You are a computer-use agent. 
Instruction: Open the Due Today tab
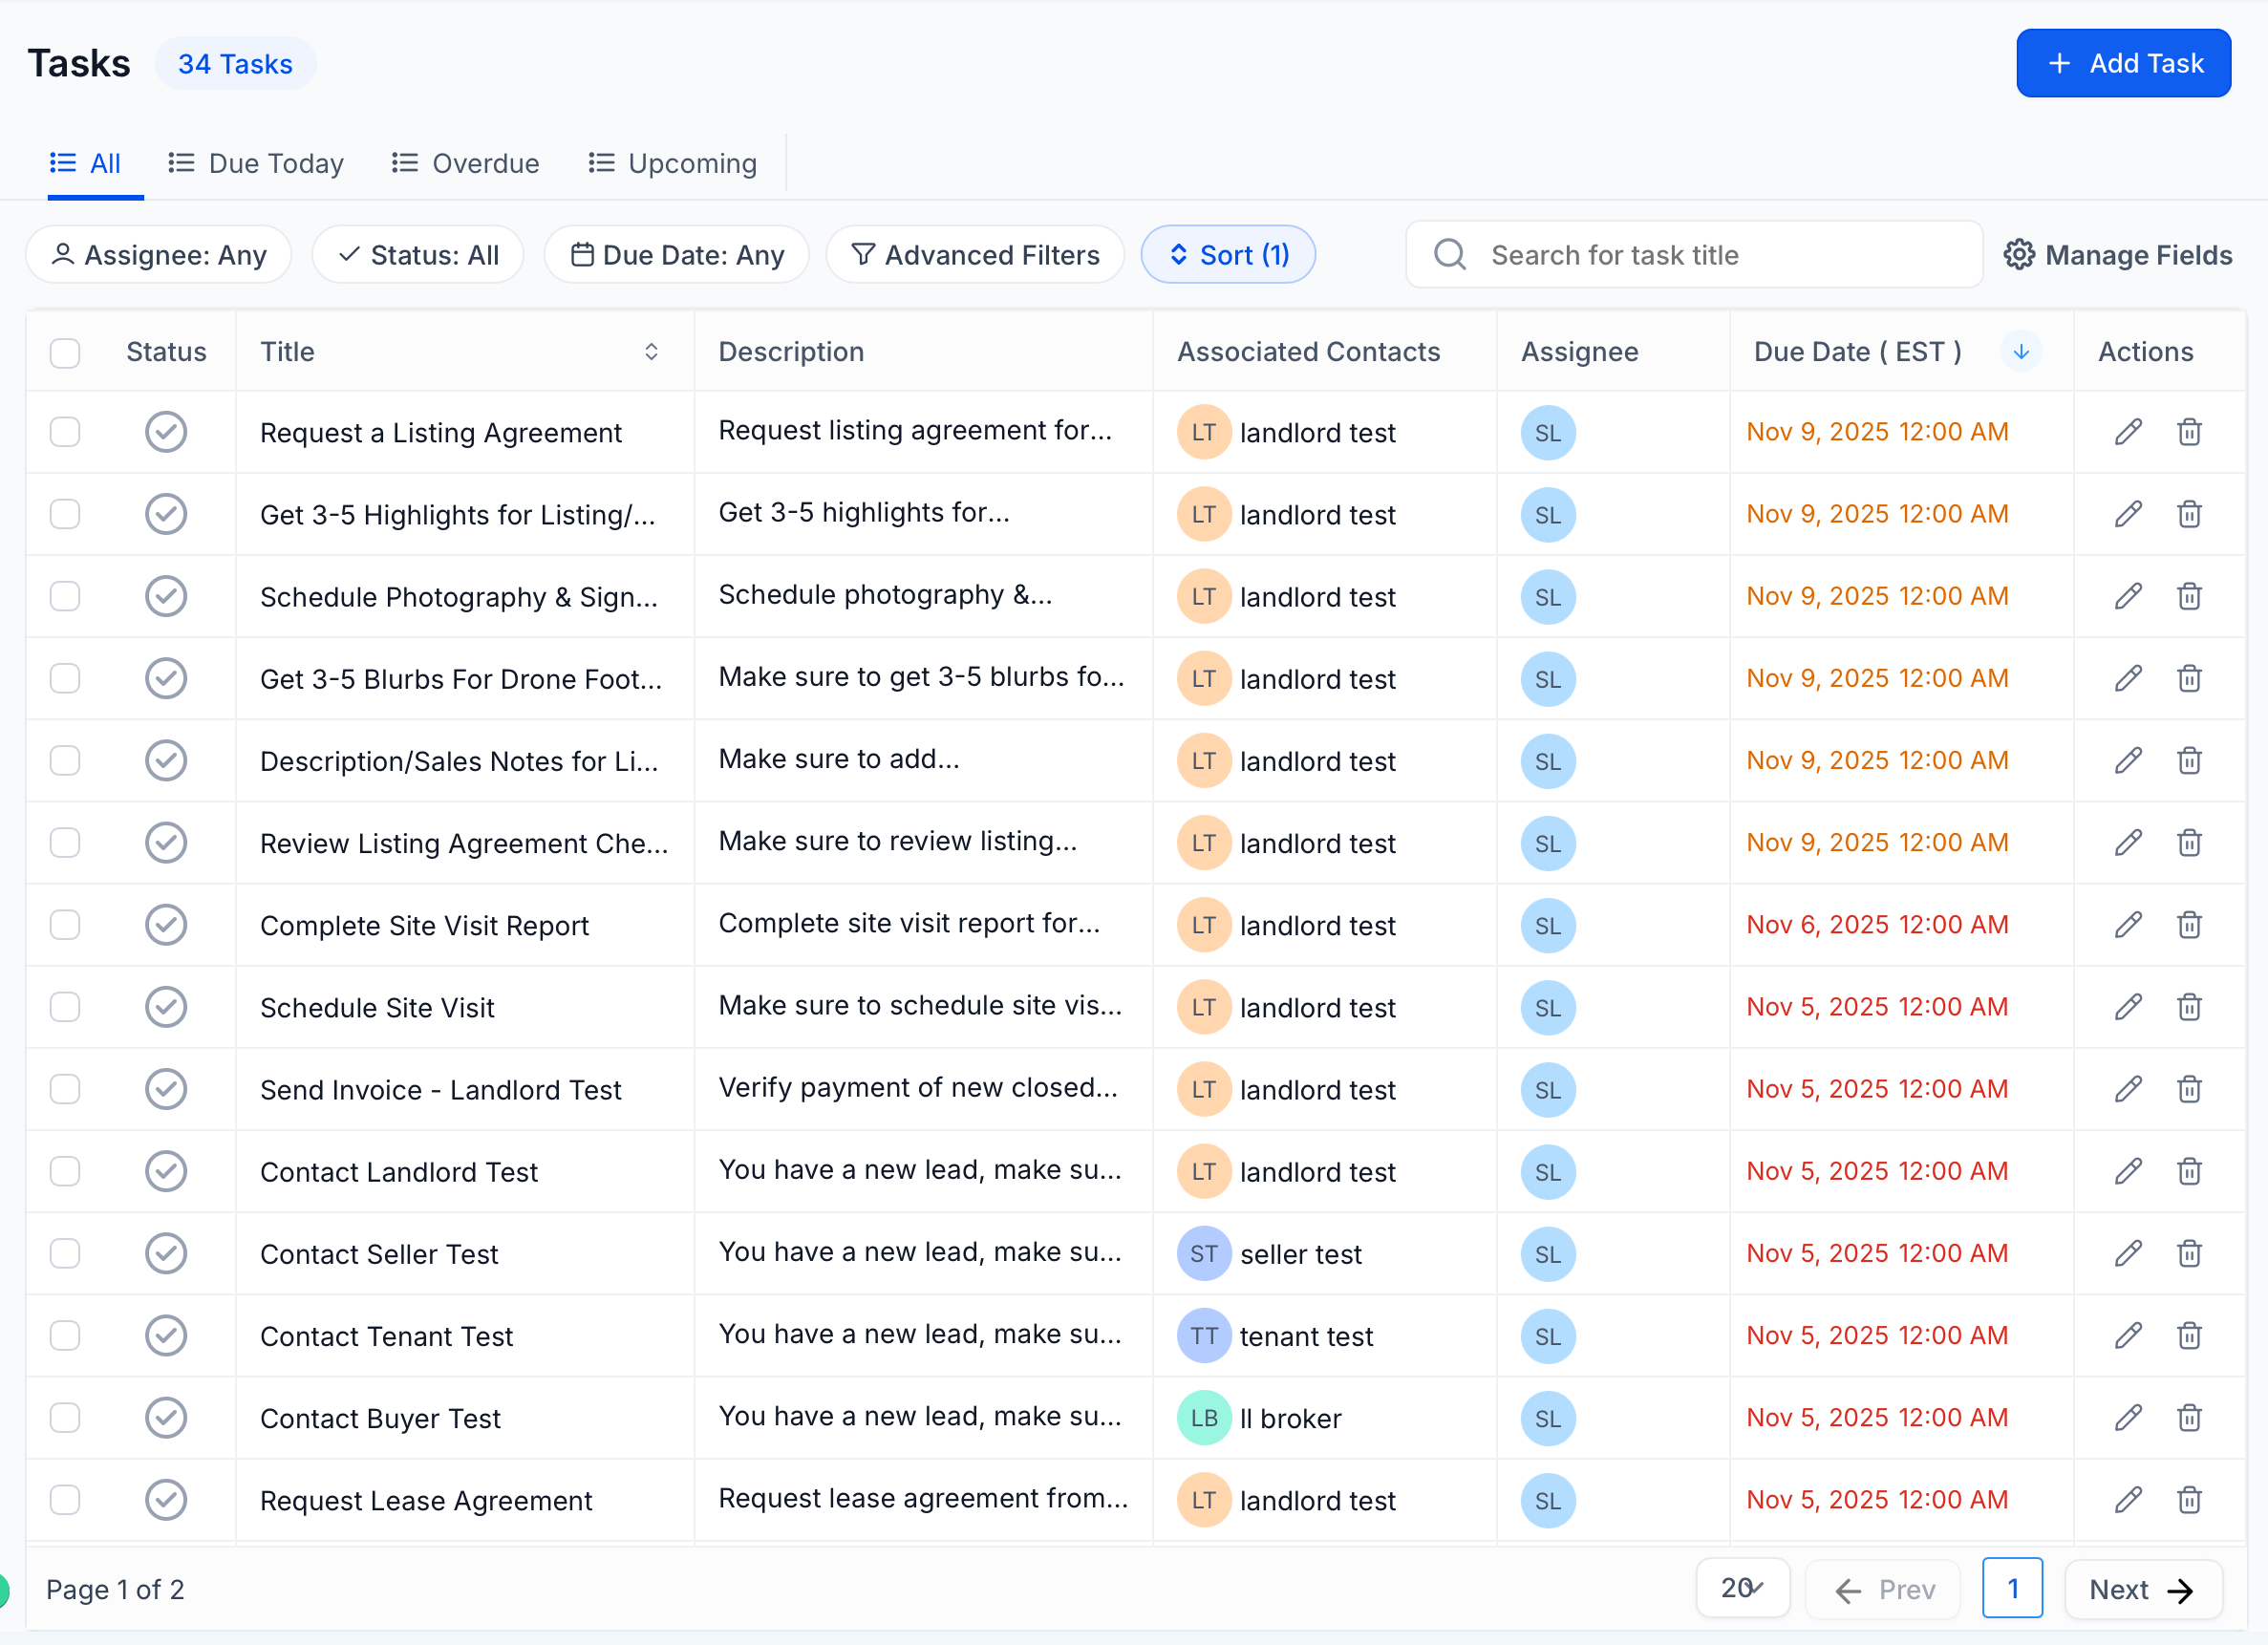[x=256, y=163]
